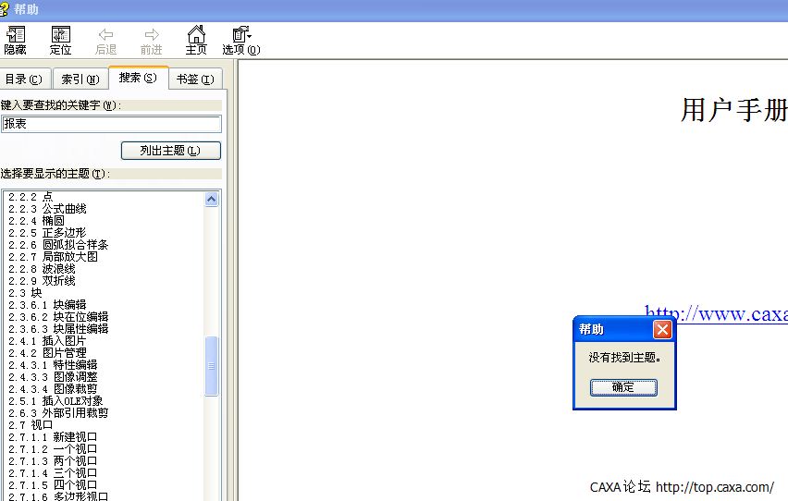
Task: Select topic 2.4.3.4 图像裁剪
Action: (x=53, y=389)
